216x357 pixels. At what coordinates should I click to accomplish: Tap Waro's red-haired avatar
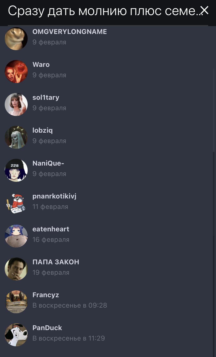(x=16, y=72)
